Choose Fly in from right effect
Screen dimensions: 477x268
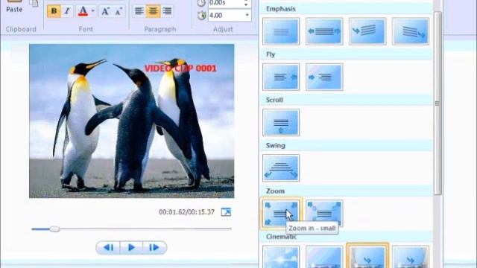[281, 77]
